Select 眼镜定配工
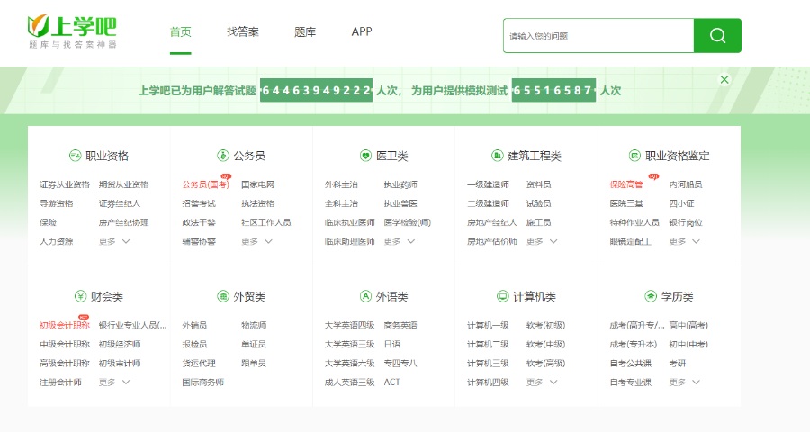Viewport: 810px width, 432px height. click(631, 241)
